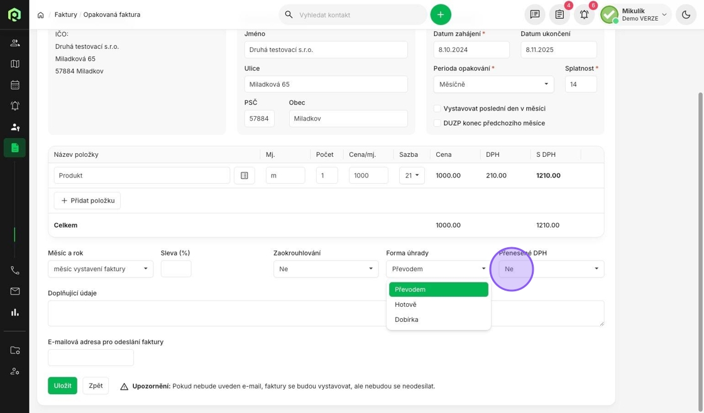The height and width of the screenshot is (413, 704).
Task: Open the user settings icon at sidebar bottom
Action: (15, 372)
